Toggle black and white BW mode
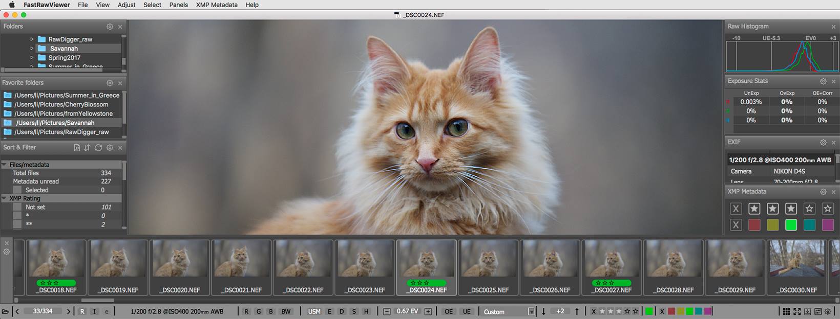840x319 pixels. (286, 311)
